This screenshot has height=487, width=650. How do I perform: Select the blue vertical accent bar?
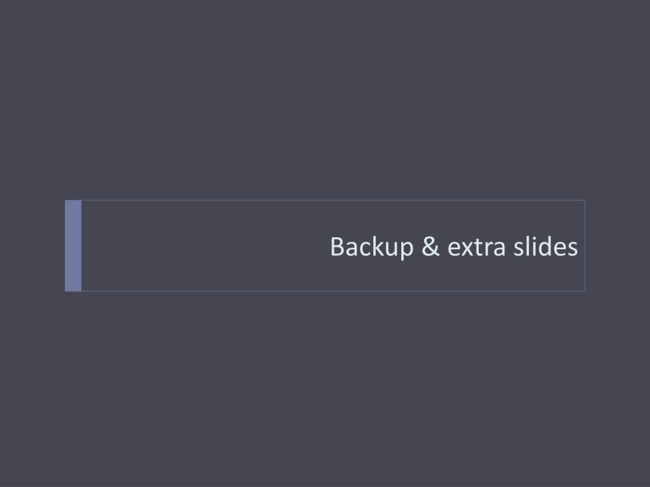73,246
